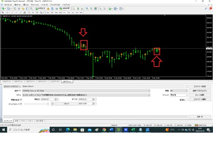Select the crosshair cursor tool
The height and width of the screenshot is (163, 213).
pyautogui.click(x=7, y=13)
